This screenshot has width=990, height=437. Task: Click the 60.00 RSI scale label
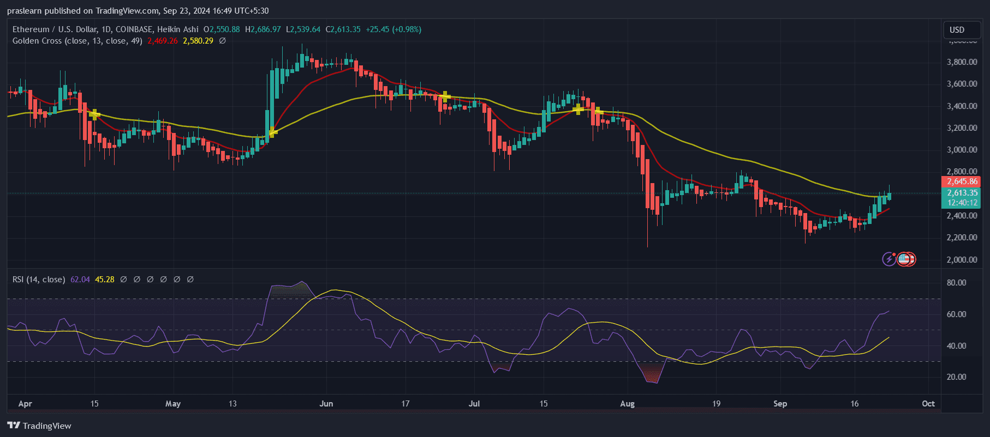(x=956, y=314)
